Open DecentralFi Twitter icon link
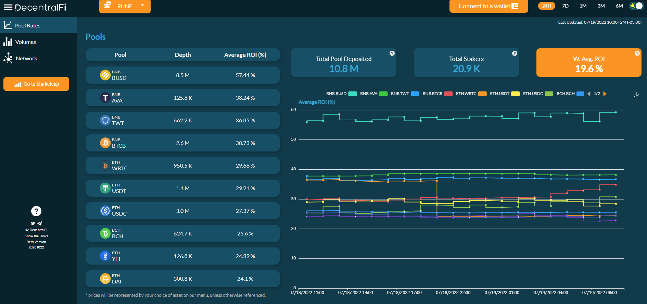The height and width of the screenshot is (304, 647). [x=33, y=223]
